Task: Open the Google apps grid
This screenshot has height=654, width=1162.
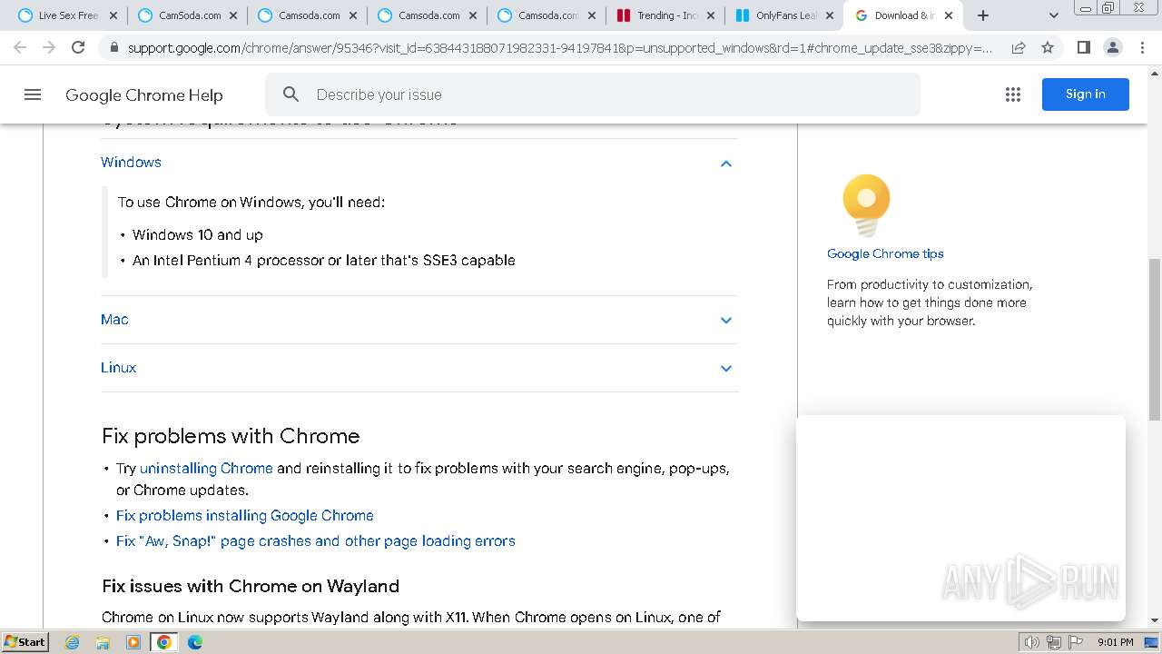Action: click(x=1013, y=94)
